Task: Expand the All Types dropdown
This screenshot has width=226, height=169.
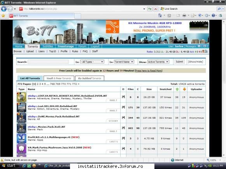Action: click(x=92, y=62)
